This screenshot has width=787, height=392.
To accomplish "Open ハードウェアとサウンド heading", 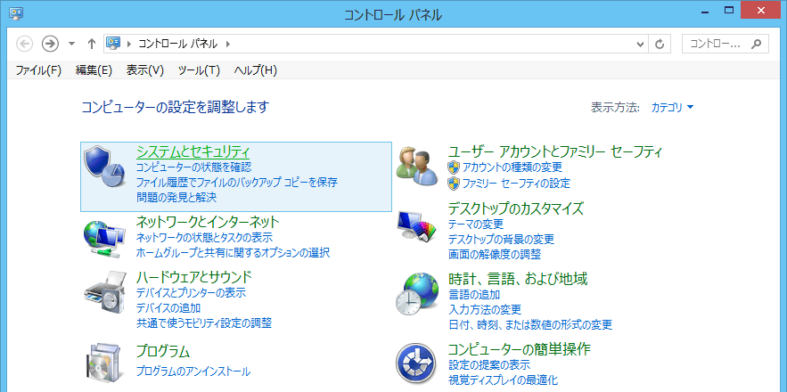I will [193, 276].
